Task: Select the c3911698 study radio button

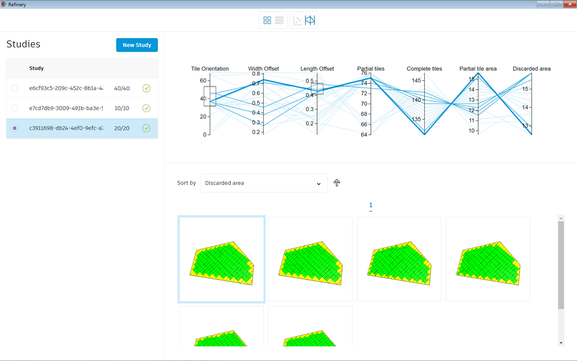Action: coord(15,128)
